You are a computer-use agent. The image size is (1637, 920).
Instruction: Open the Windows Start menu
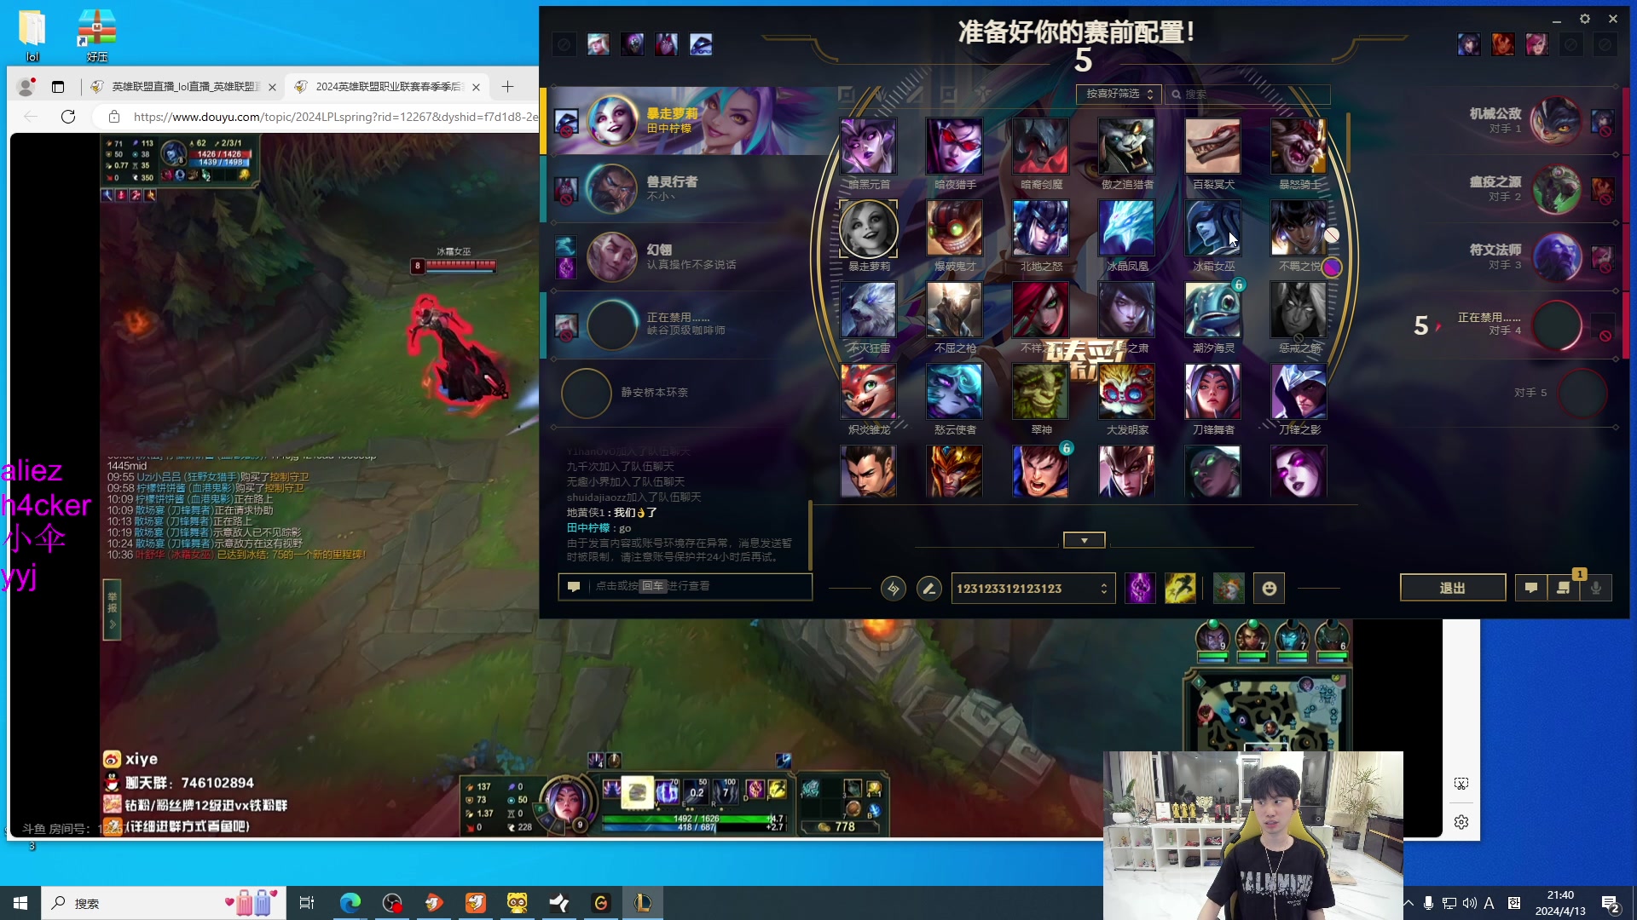pos(20,903)
